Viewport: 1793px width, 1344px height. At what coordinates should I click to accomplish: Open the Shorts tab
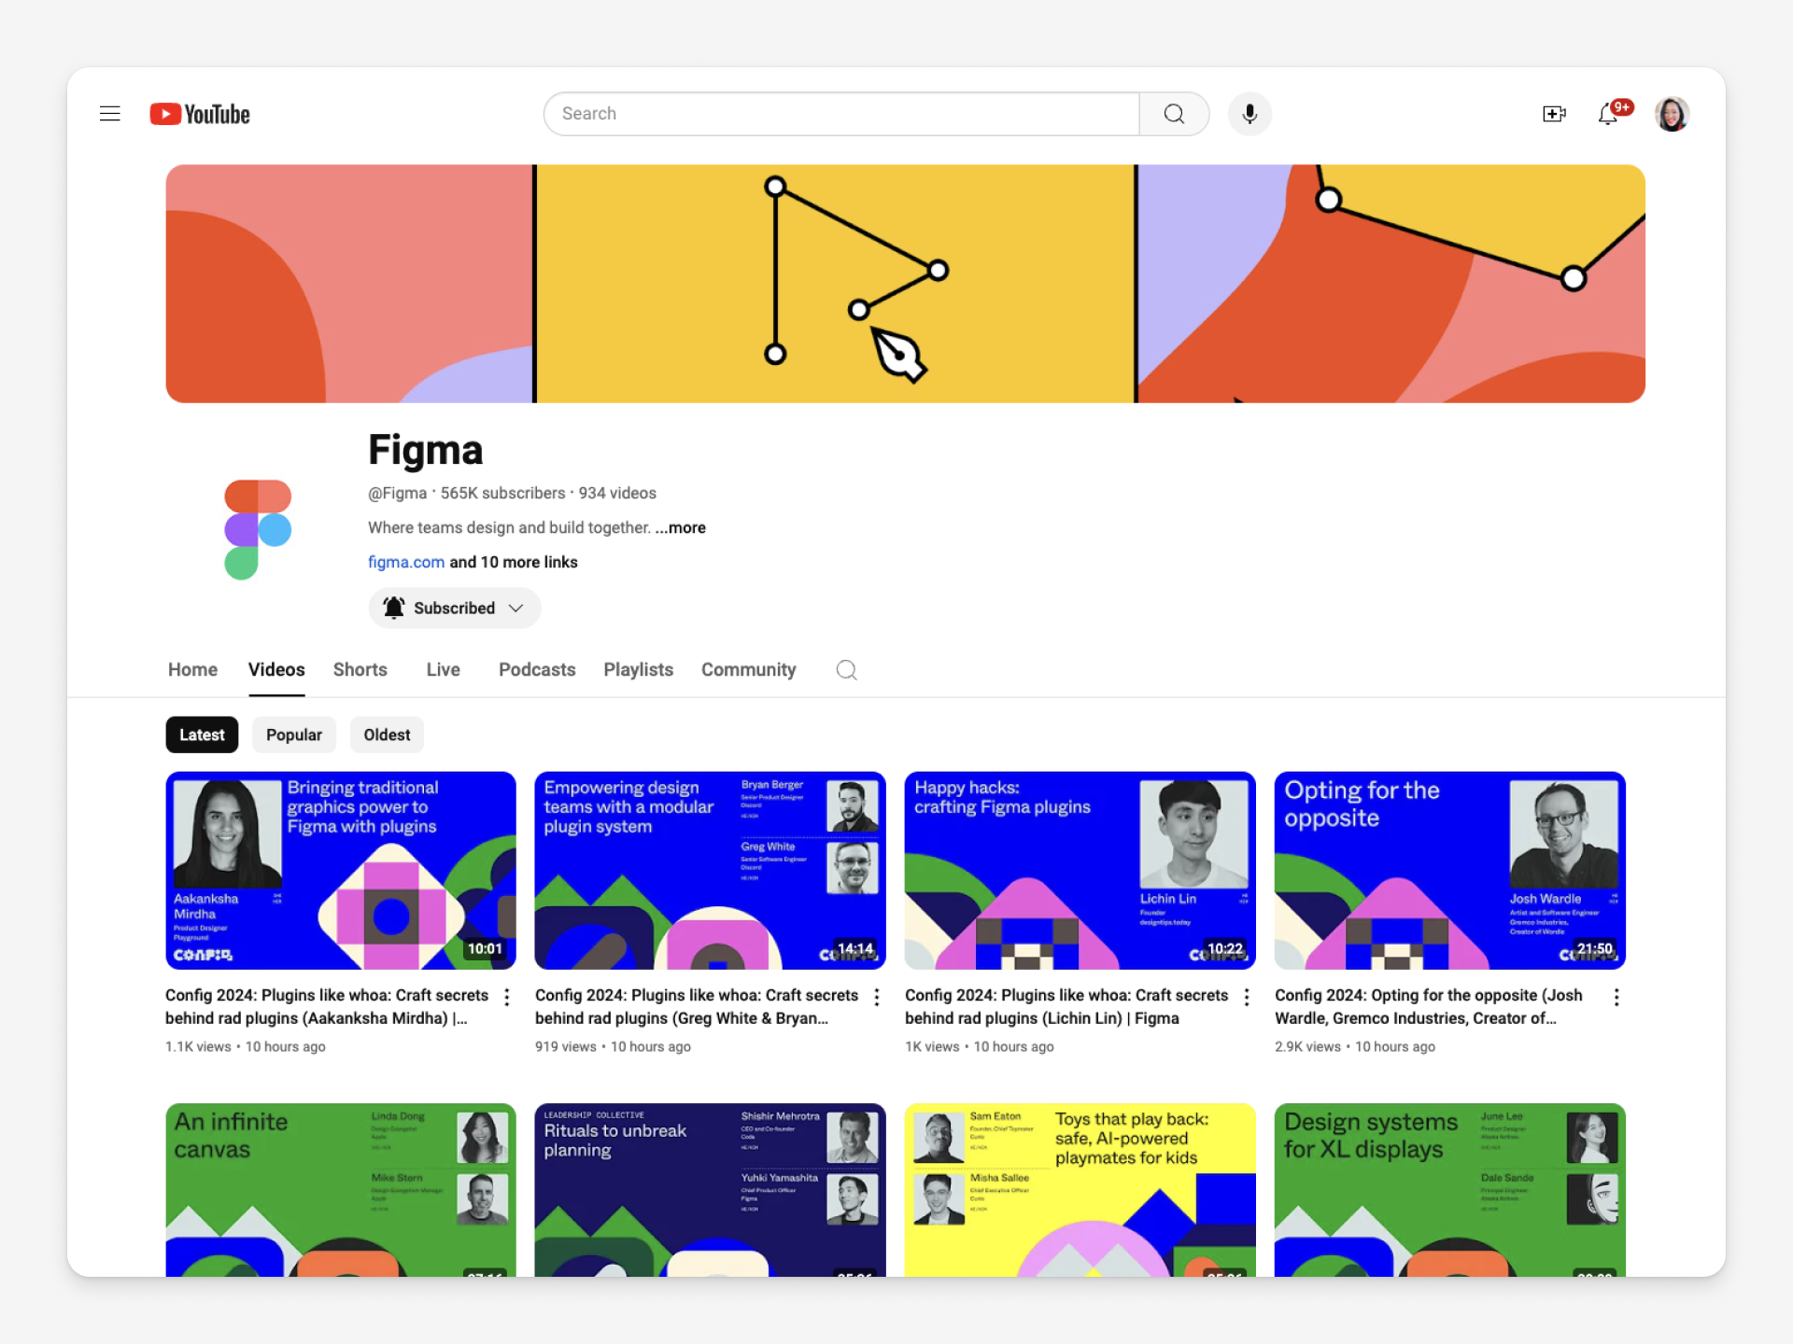coord(360,669)
